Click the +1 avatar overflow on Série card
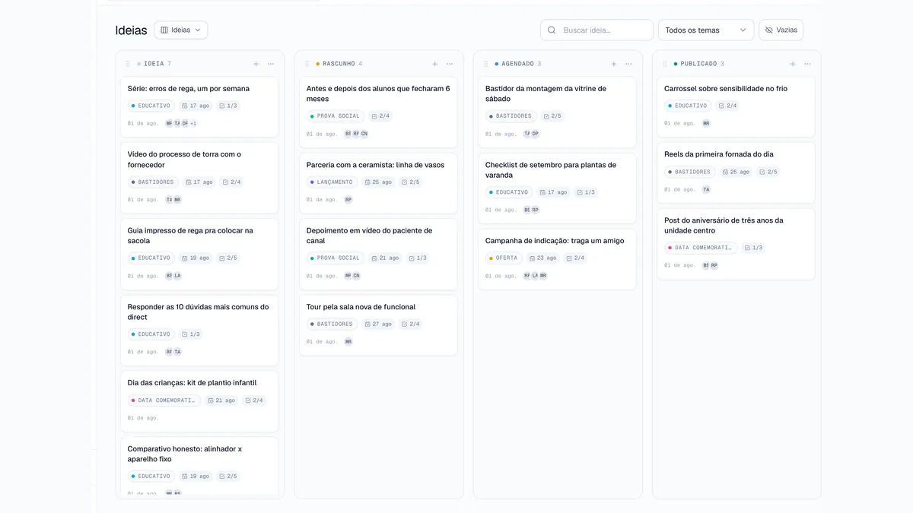 tap(193, 123)
